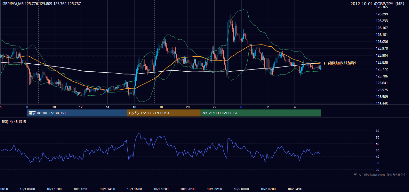Click price axis label 125.838

click(381, 62)
